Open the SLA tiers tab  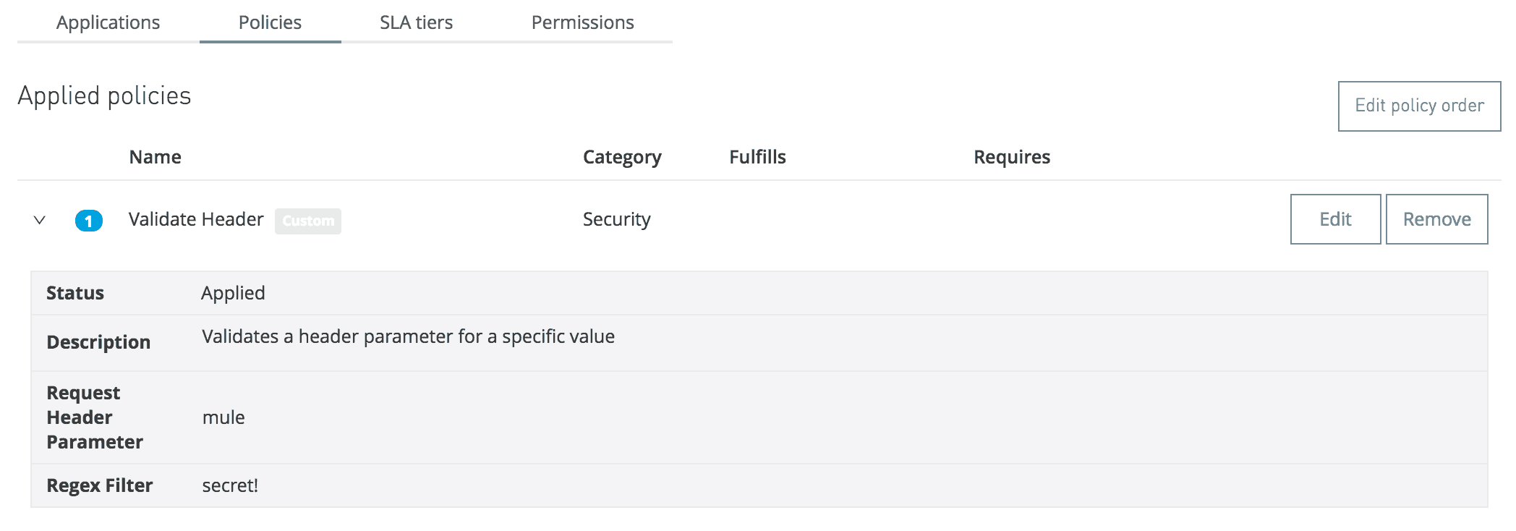(417, 22)
